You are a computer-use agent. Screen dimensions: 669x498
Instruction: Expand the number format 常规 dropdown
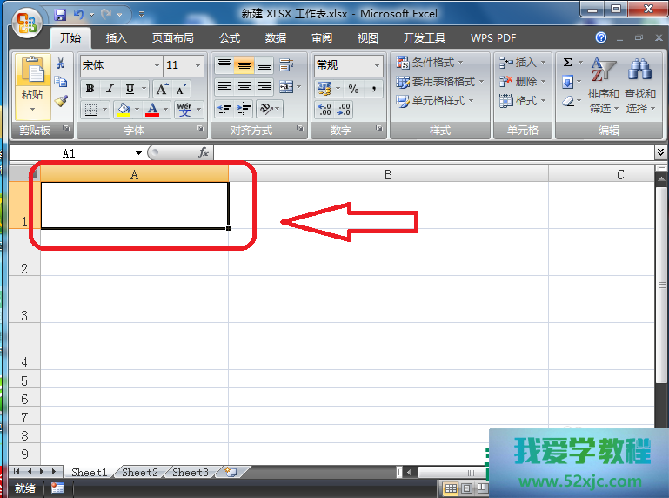pyautogui.click(x=377, y=65)
